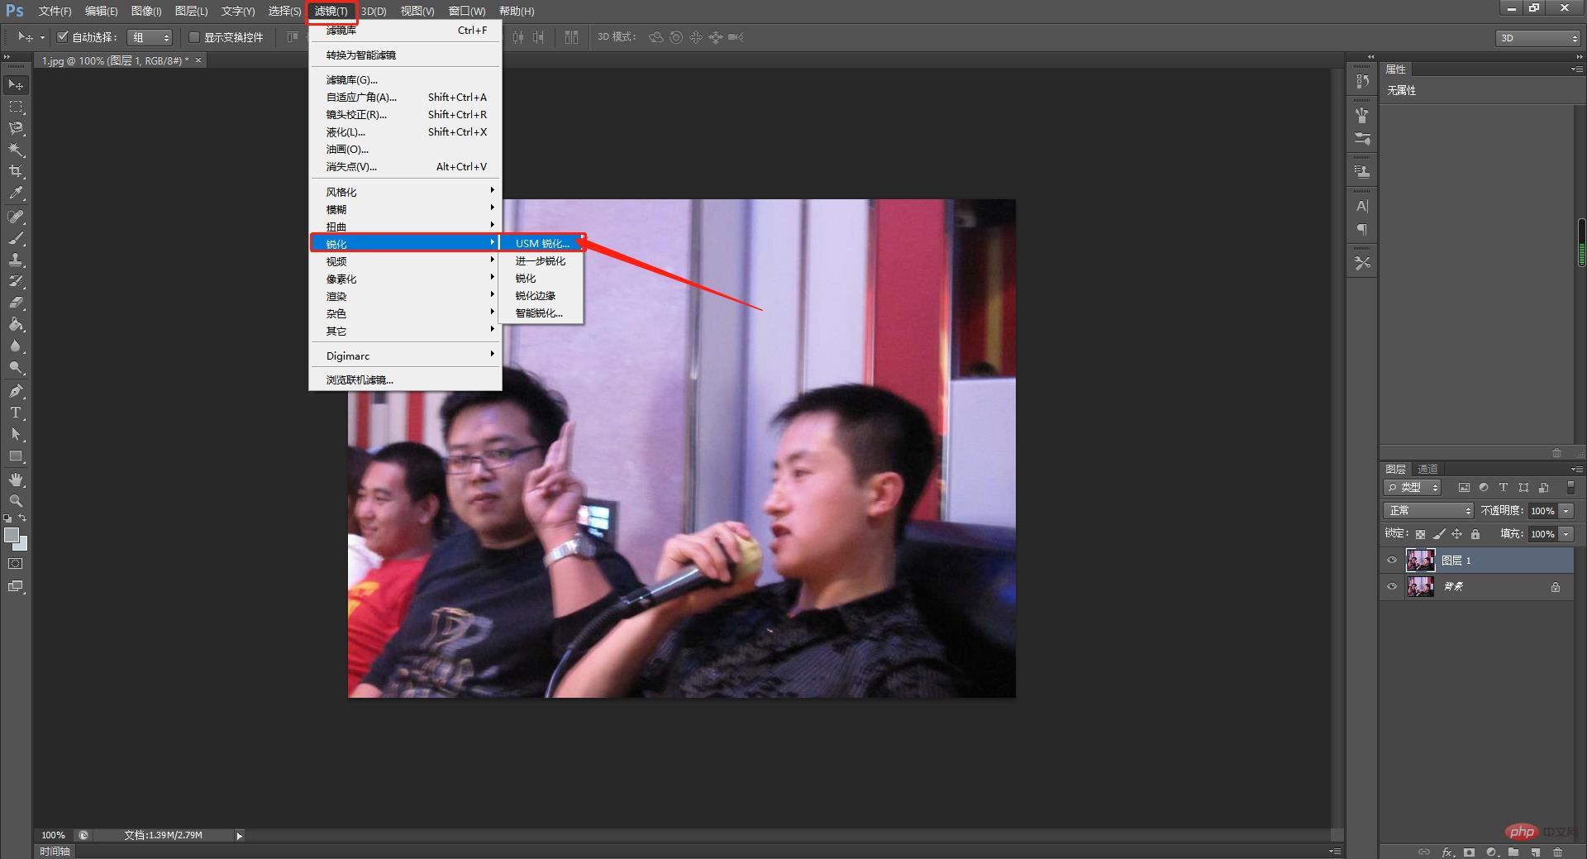Toggle lock position in Layers panel

[1457, 534]
